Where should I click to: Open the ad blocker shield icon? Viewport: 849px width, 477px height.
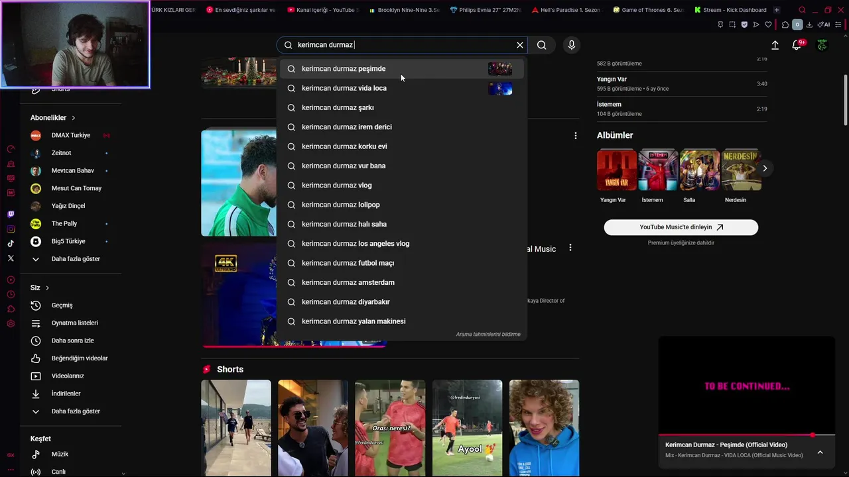(x=744, y=25)
